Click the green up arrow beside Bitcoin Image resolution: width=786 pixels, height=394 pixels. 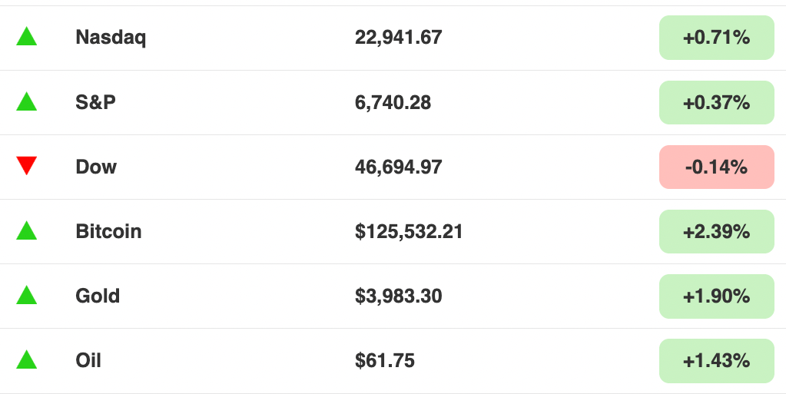[x=27, y=230]
